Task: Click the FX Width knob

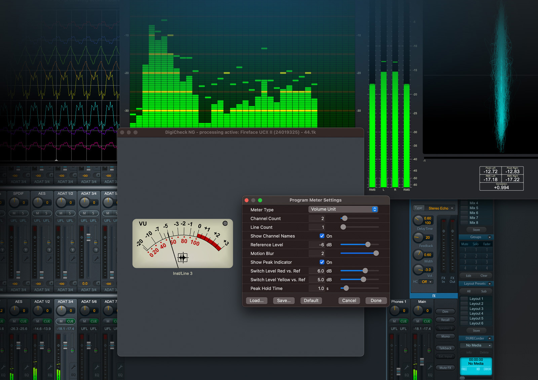Action: pos(418,255)
